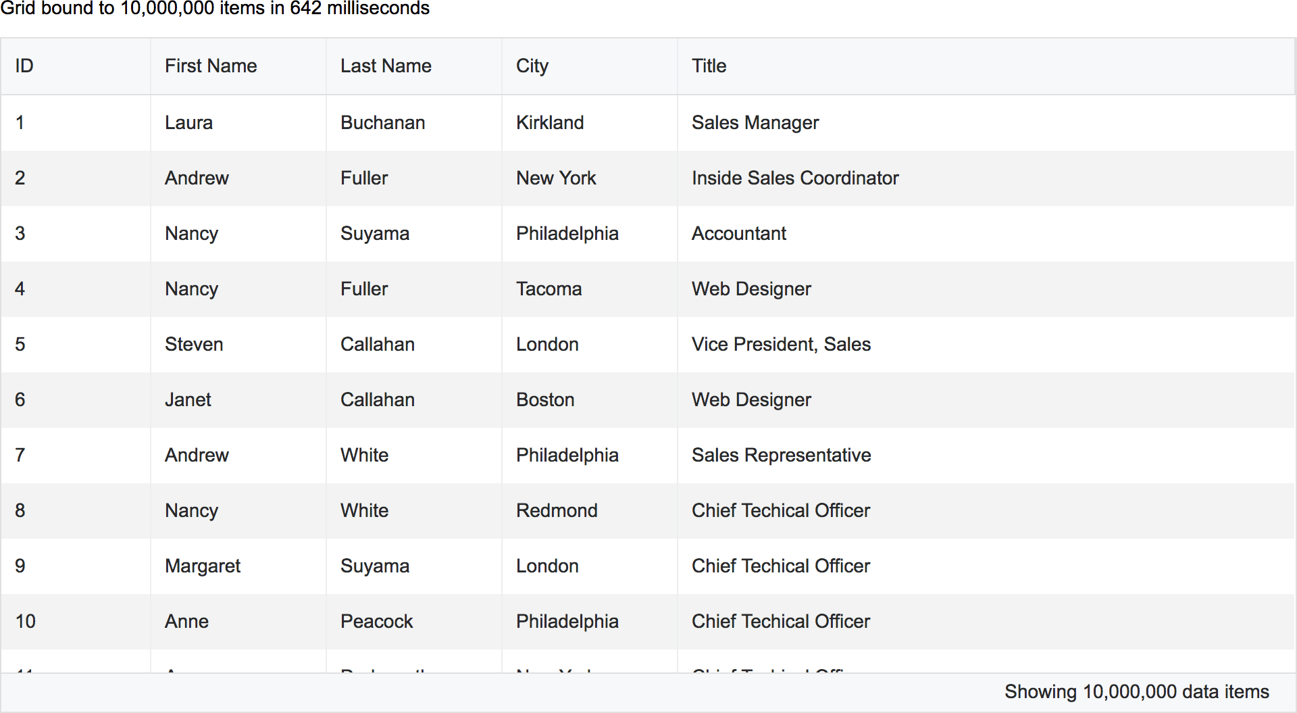Image resolution: width=1297 pixels, height=713 pixels.
Task: Click the Last Name column header
Action: [386, 66]
